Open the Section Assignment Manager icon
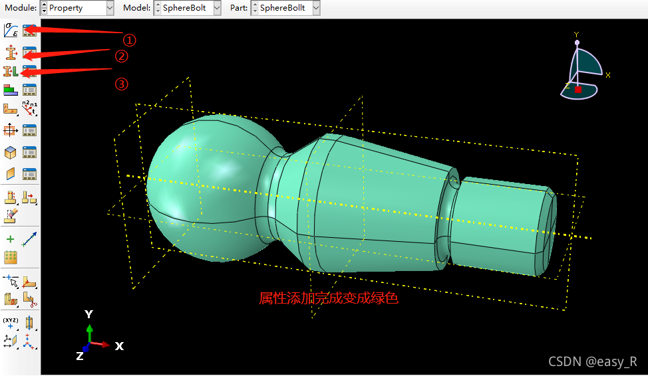648x376 pixels. coord(29,71)
